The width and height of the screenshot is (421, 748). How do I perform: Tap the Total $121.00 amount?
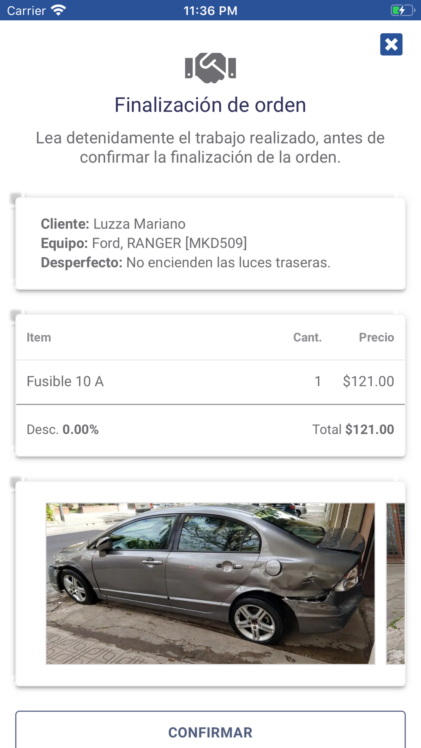tap(353, 430)
